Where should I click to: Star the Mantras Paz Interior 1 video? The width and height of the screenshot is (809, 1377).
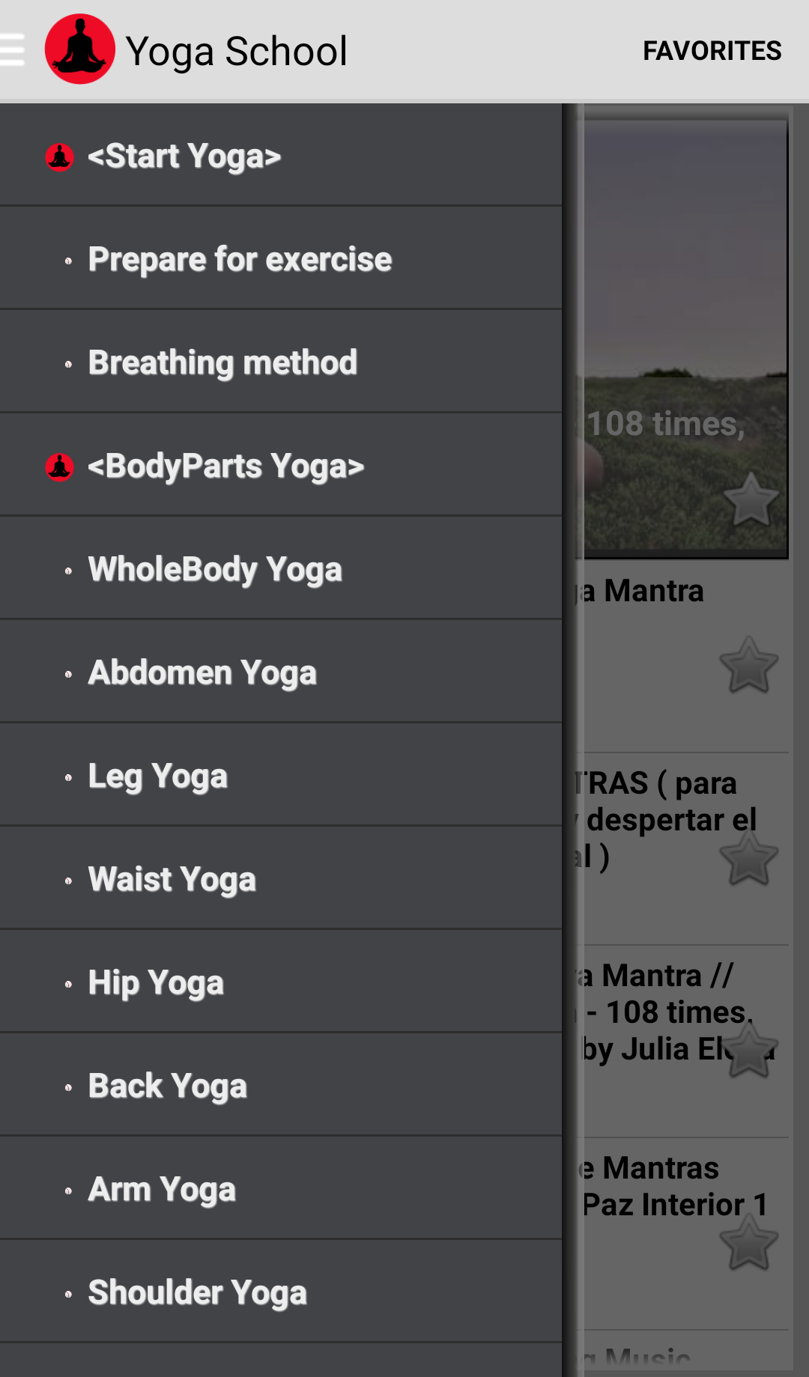[x=748, y=1244]
